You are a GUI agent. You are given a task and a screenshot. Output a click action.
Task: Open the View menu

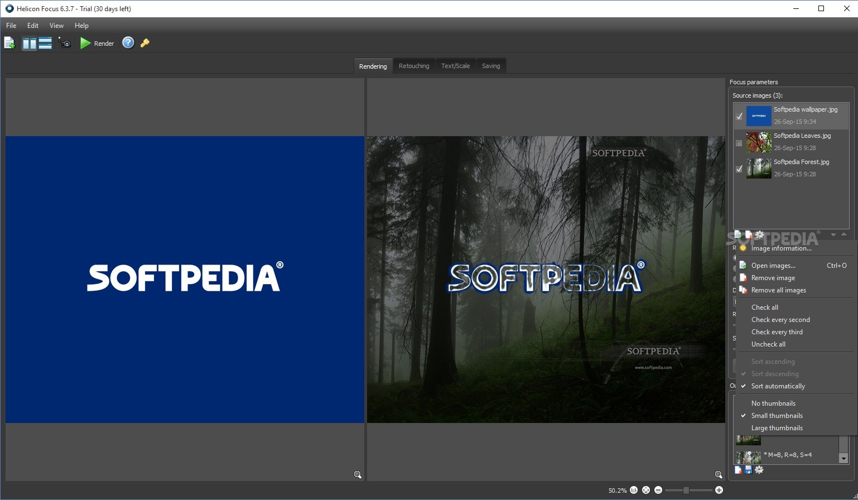tap(56, 26)
